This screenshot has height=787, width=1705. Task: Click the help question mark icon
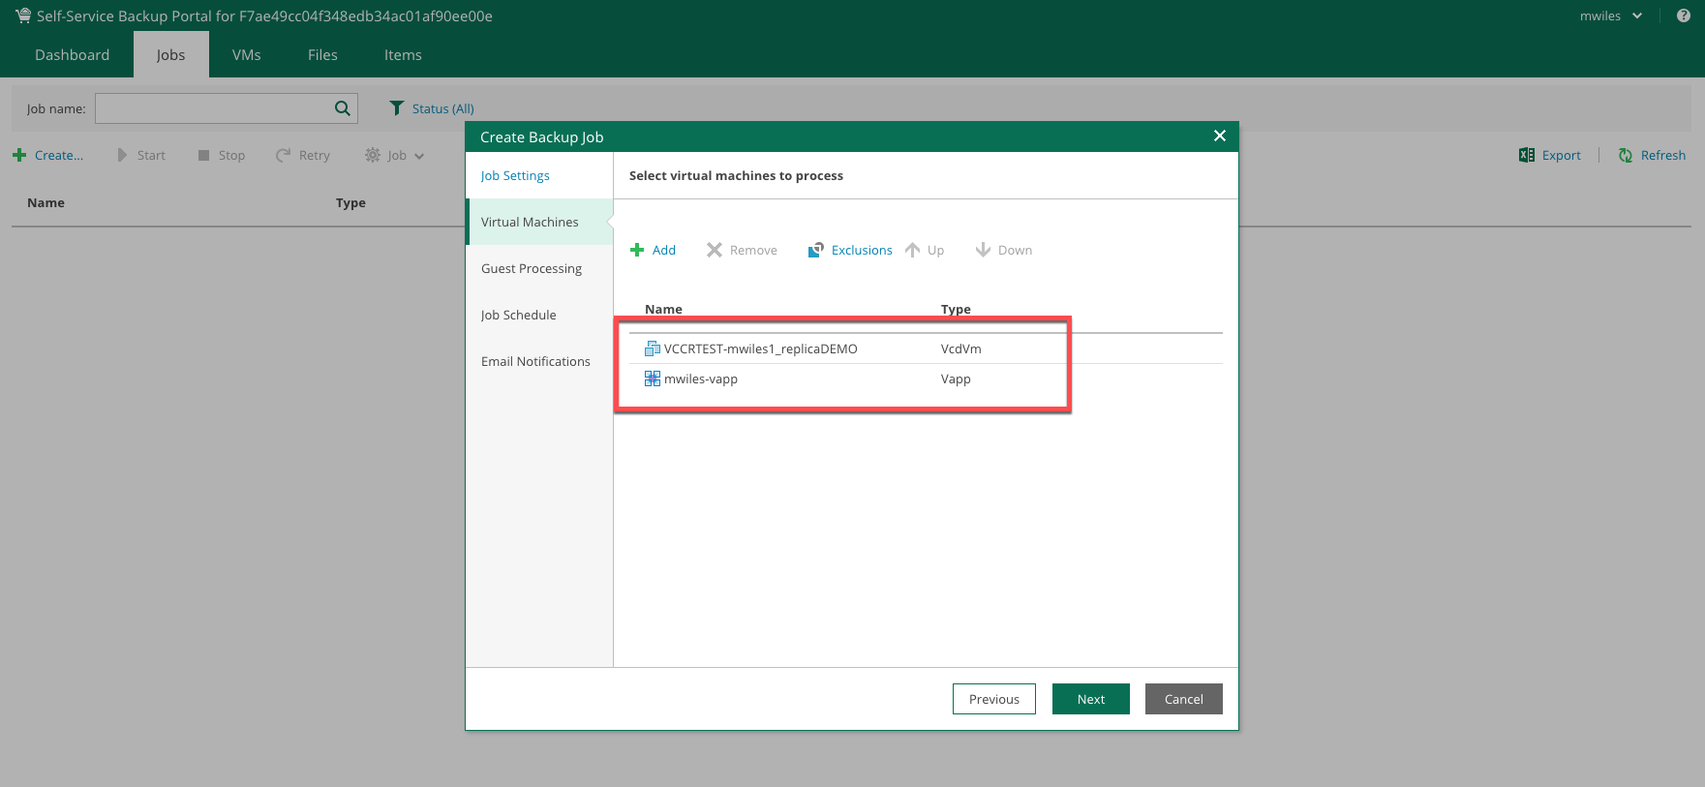click(1683, 15)
